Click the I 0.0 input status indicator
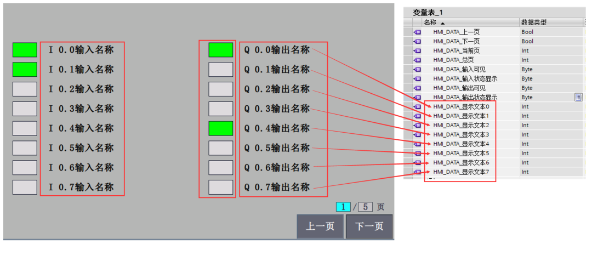 [x=25, y=50]
